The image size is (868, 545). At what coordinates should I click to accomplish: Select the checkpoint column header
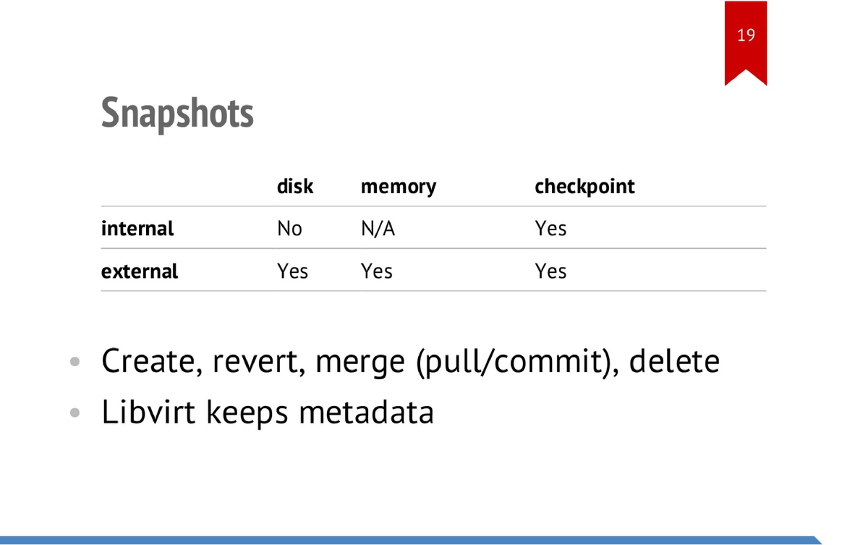click(584, 187)
